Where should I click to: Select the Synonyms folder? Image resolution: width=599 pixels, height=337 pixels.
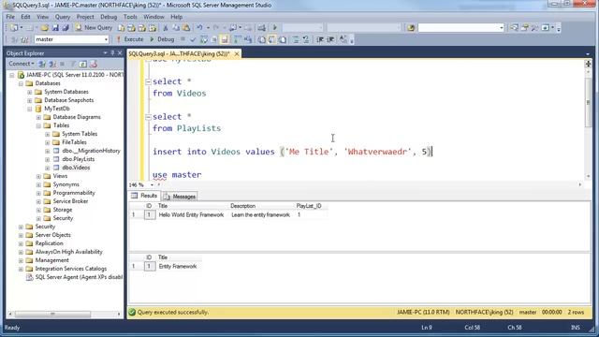click(66, 184)
